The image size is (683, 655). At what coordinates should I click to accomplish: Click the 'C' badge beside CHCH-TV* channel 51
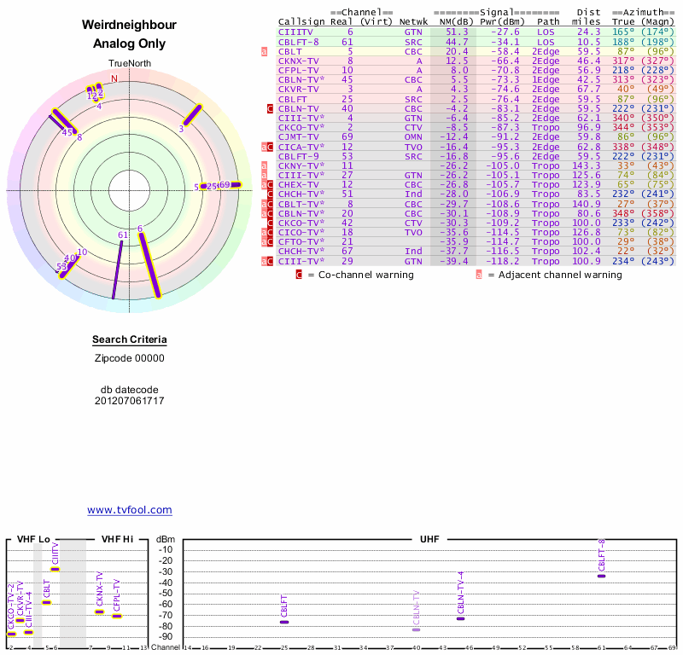coord(270,194)
